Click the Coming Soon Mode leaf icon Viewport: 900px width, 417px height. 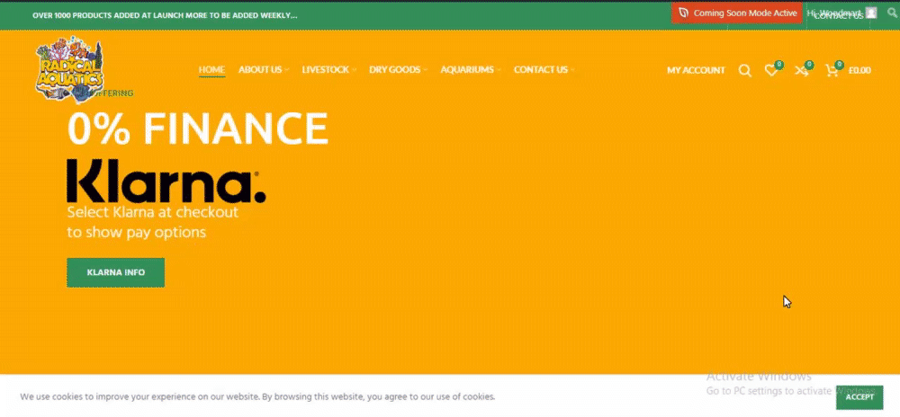[x=683, y=13]
